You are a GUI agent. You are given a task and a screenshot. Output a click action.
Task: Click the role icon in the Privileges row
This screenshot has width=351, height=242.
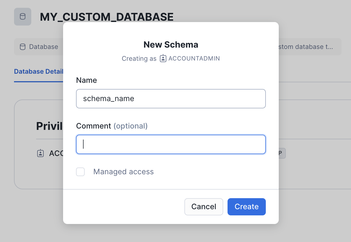[40, 153]
